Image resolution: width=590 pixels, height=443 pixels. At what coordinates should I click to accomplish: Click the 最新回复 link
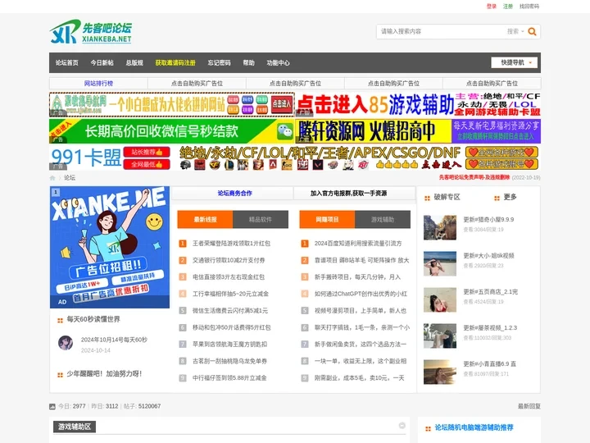(529, 406)
